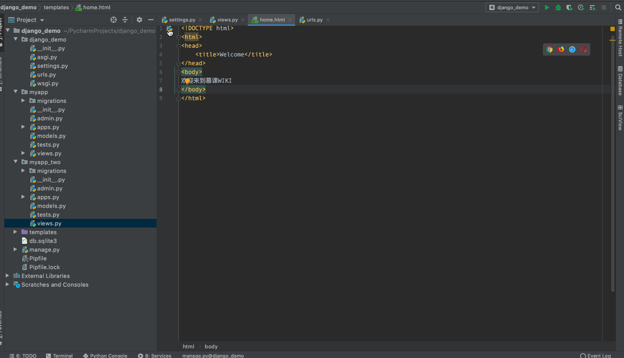Select wsgi.py in project tree

pyautogui.click(x=47, y=83)
